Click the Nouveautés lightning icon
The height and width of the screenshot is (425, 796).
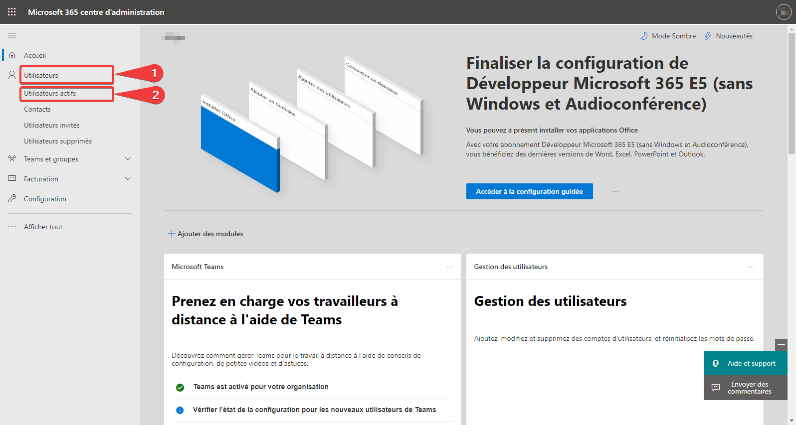pyautogui.click(x=708, y=36)
